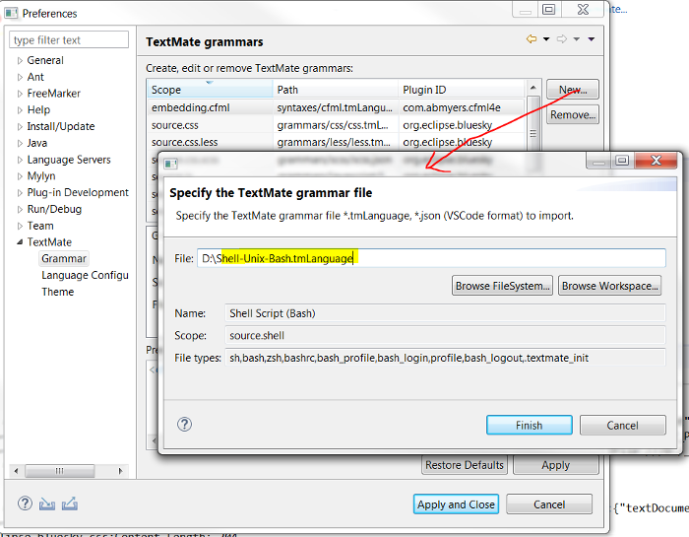Click the Apply button
Viewport: 689px width, 537px height.
pos(556,465)
